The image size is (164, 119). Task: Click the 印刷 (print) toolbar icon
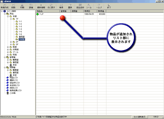point(22,6)
